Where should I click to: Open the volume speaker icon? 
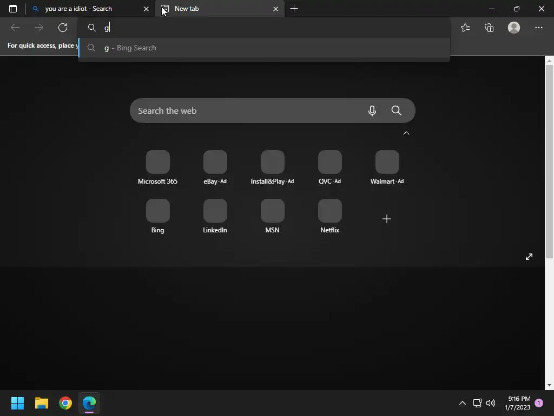(491, 403)
